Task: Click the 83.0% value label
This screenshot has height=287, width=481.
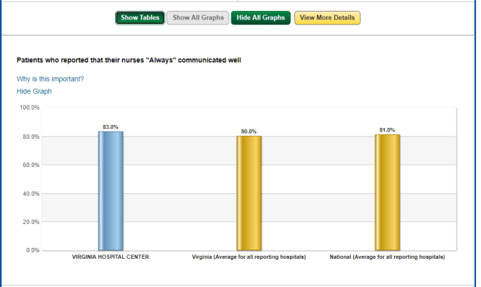Action: [x=111, y=127]
